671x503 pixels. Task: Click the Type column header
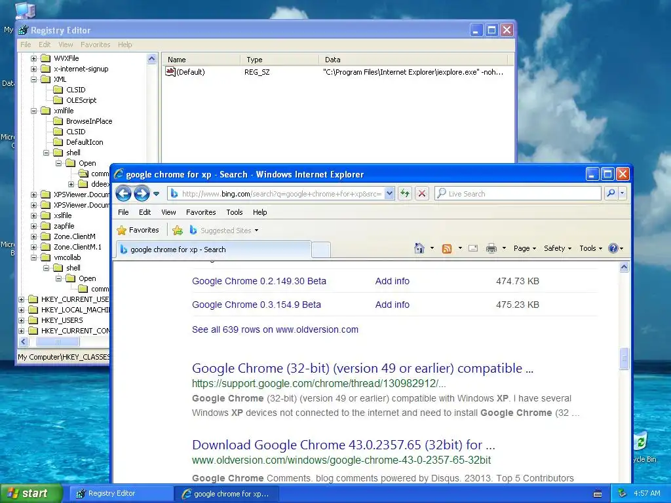(x=279, y=60)
